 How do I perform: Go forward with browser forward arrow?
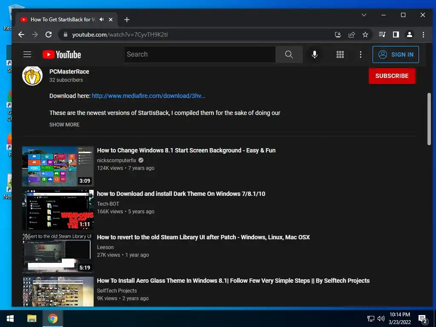pos(35,34)
